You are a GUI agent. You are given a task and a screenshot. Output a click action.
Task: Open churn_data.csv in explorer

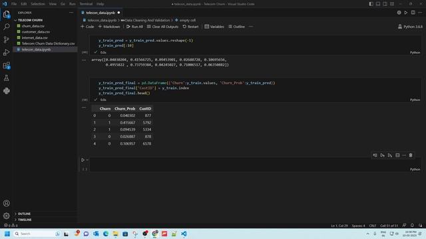click(x=33, y=26)
